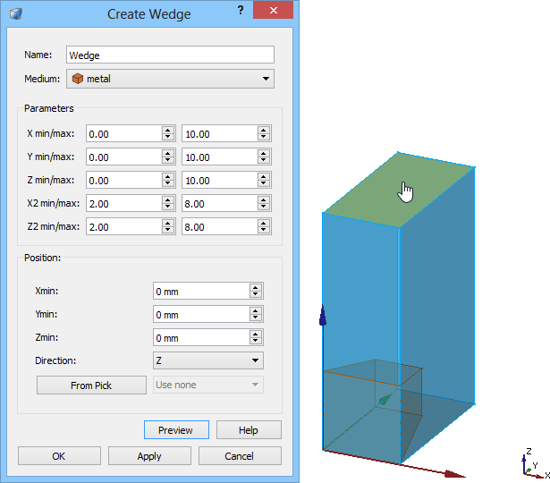550x483 pixels.
Task: Click the small wedge preview inside the box
Action: tap(373, 411)
